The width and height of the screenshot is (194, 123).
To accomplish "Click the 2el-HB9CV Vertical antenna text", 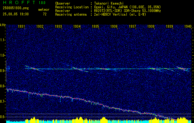I will coord(120,14).
